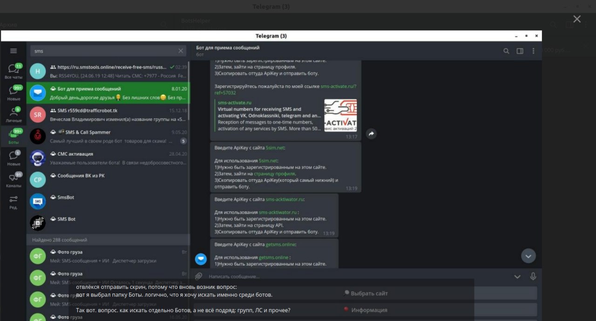The height and width of the screenshot is (321, 596).
Task: Open the 'Ред.' folder editor
Action: pos(14,201)
